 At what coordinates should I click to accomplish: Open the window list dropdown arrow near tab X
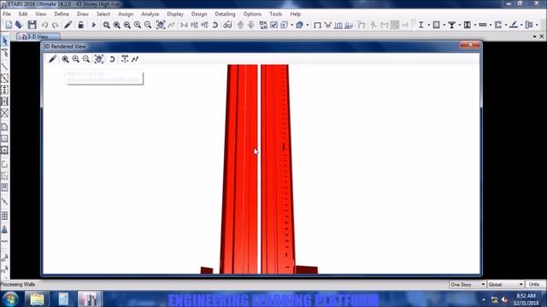[x=535, y=37]
